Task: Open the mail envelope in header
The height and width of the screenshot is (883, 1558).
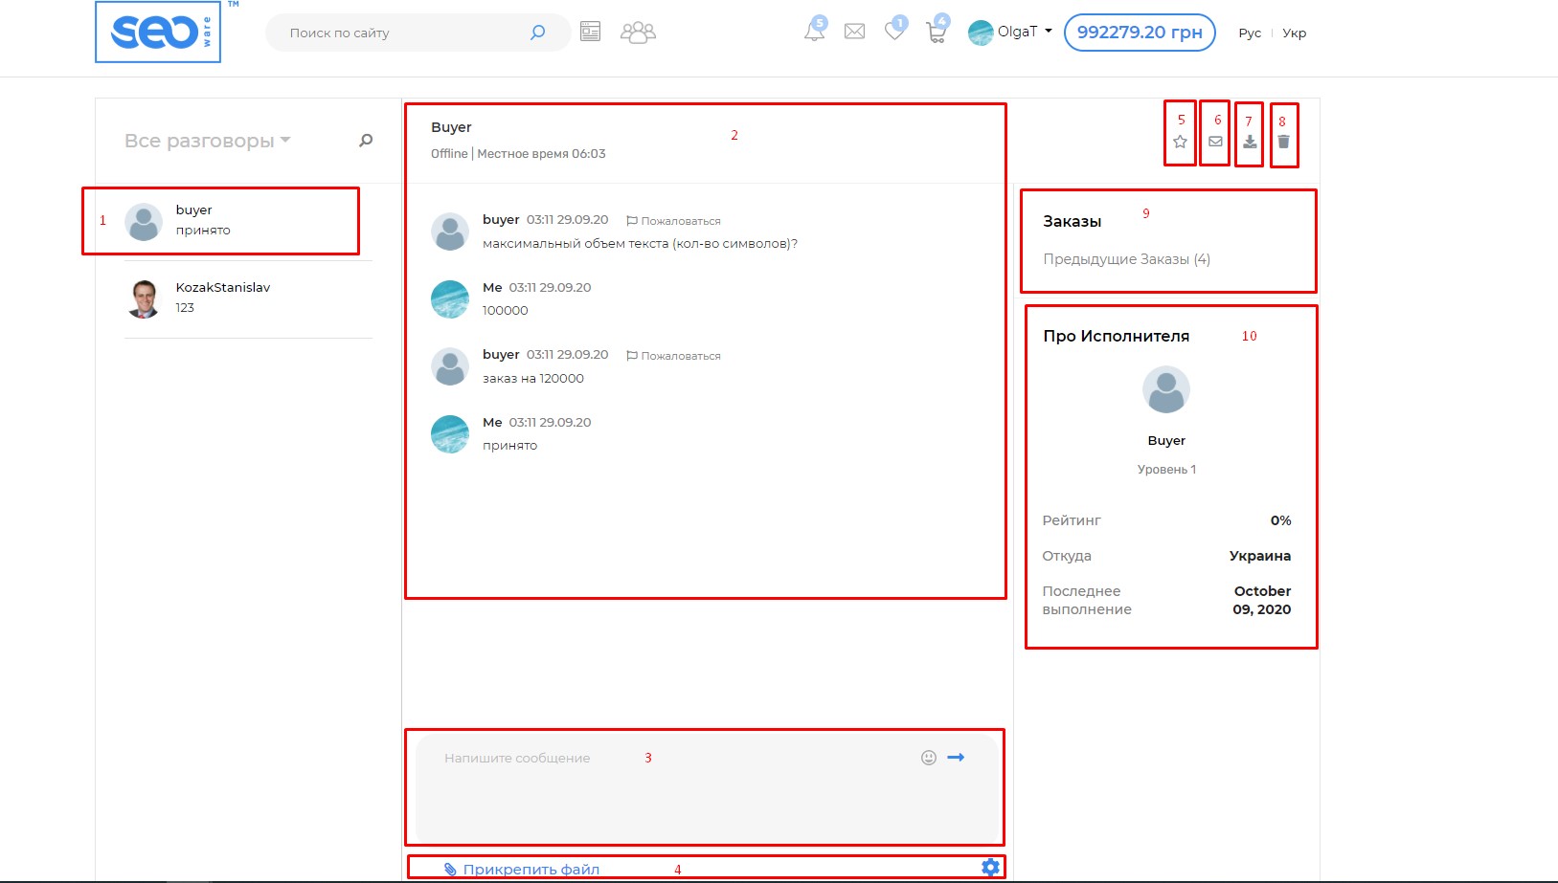Action: tap(854, 32)
